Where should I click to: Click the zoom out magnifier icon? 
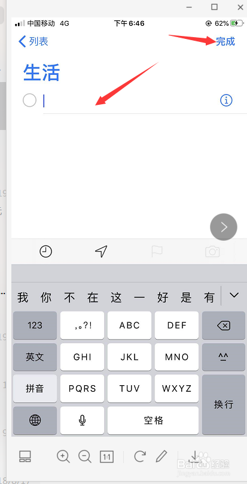pos(85,456)
